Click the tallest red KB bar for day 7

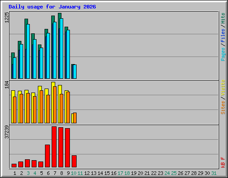(54, 147)
